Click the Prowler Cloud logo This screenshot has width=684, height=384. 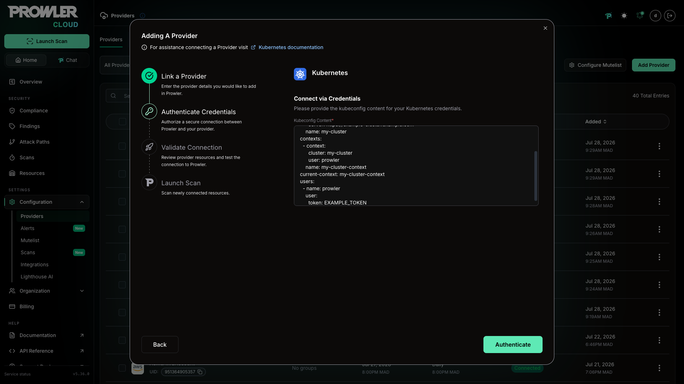[43, 17]
